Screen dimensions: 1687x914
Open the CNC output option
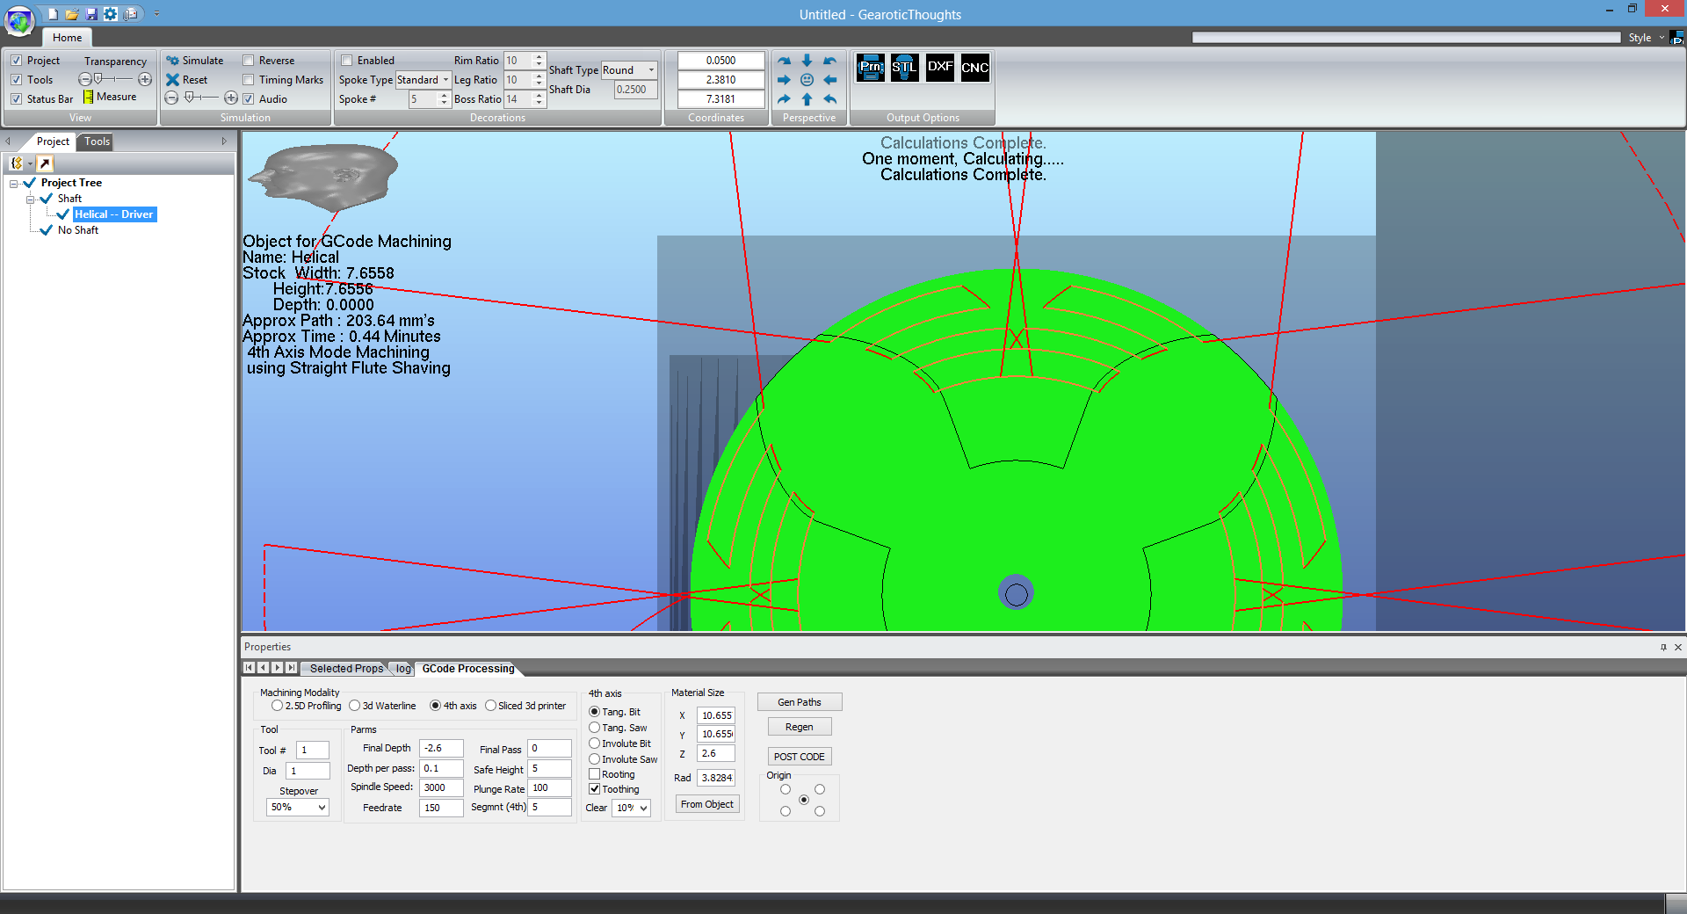click(x=974, y=68)
